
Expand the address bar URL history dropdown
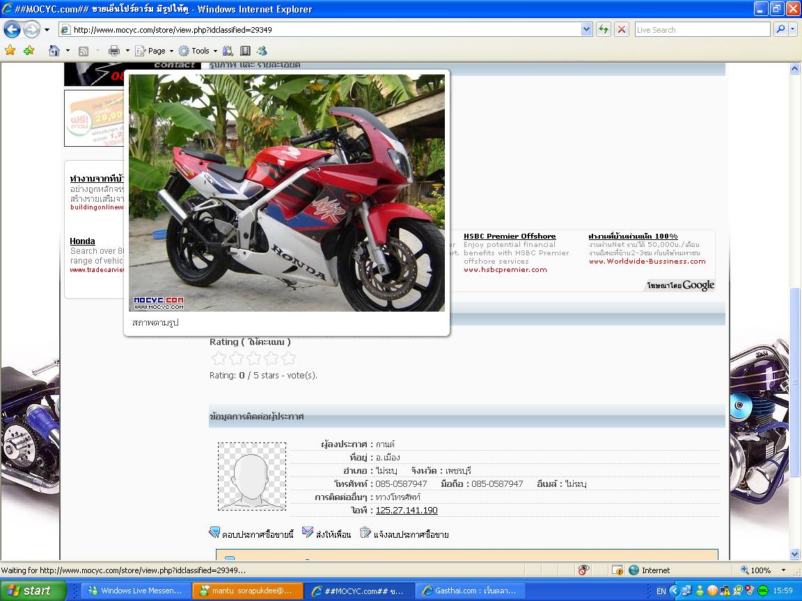click(x=587, y=30)
